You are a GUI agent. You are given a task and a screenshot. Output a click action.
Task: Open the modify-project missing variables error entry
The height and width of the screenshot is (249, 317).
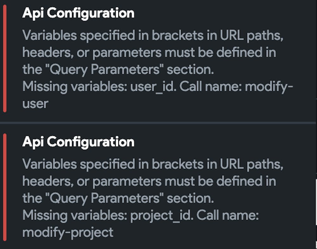(152, 189)
